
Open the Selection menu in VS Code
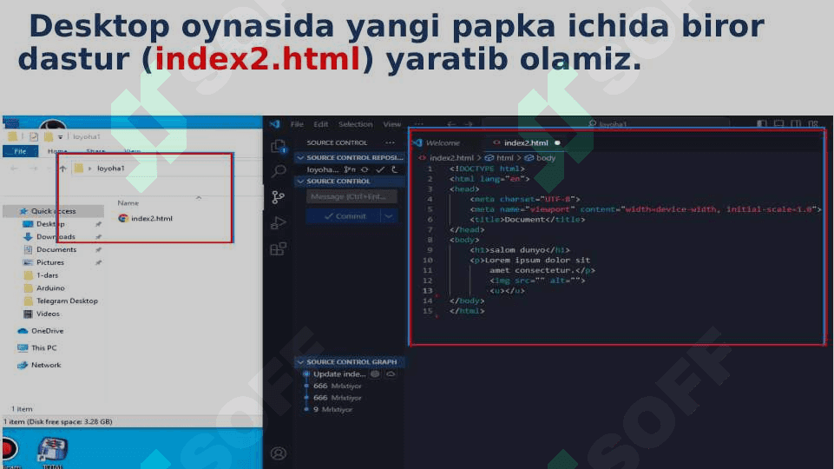point(355,124)
